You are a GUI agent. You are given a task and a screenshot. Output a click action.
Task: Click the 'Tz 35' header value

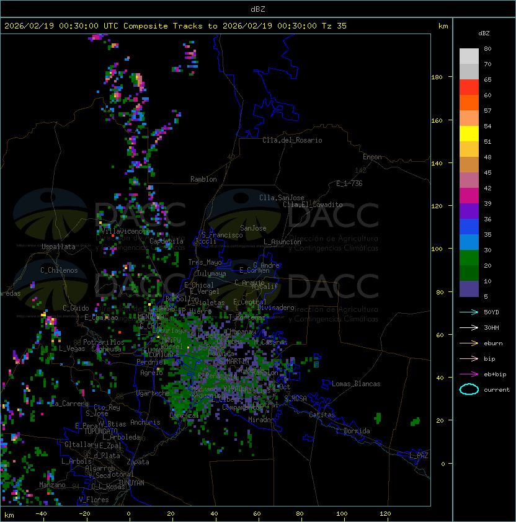click(334, 26)
